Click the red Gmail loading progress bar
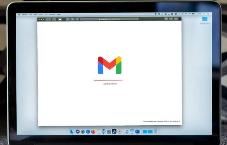 tap(108, 80)
